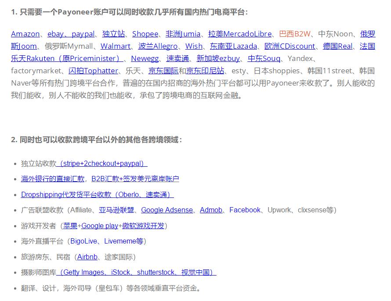Click the 德国Real link
The height and width of the screenshot is (301, 391).
coord(338,46)
